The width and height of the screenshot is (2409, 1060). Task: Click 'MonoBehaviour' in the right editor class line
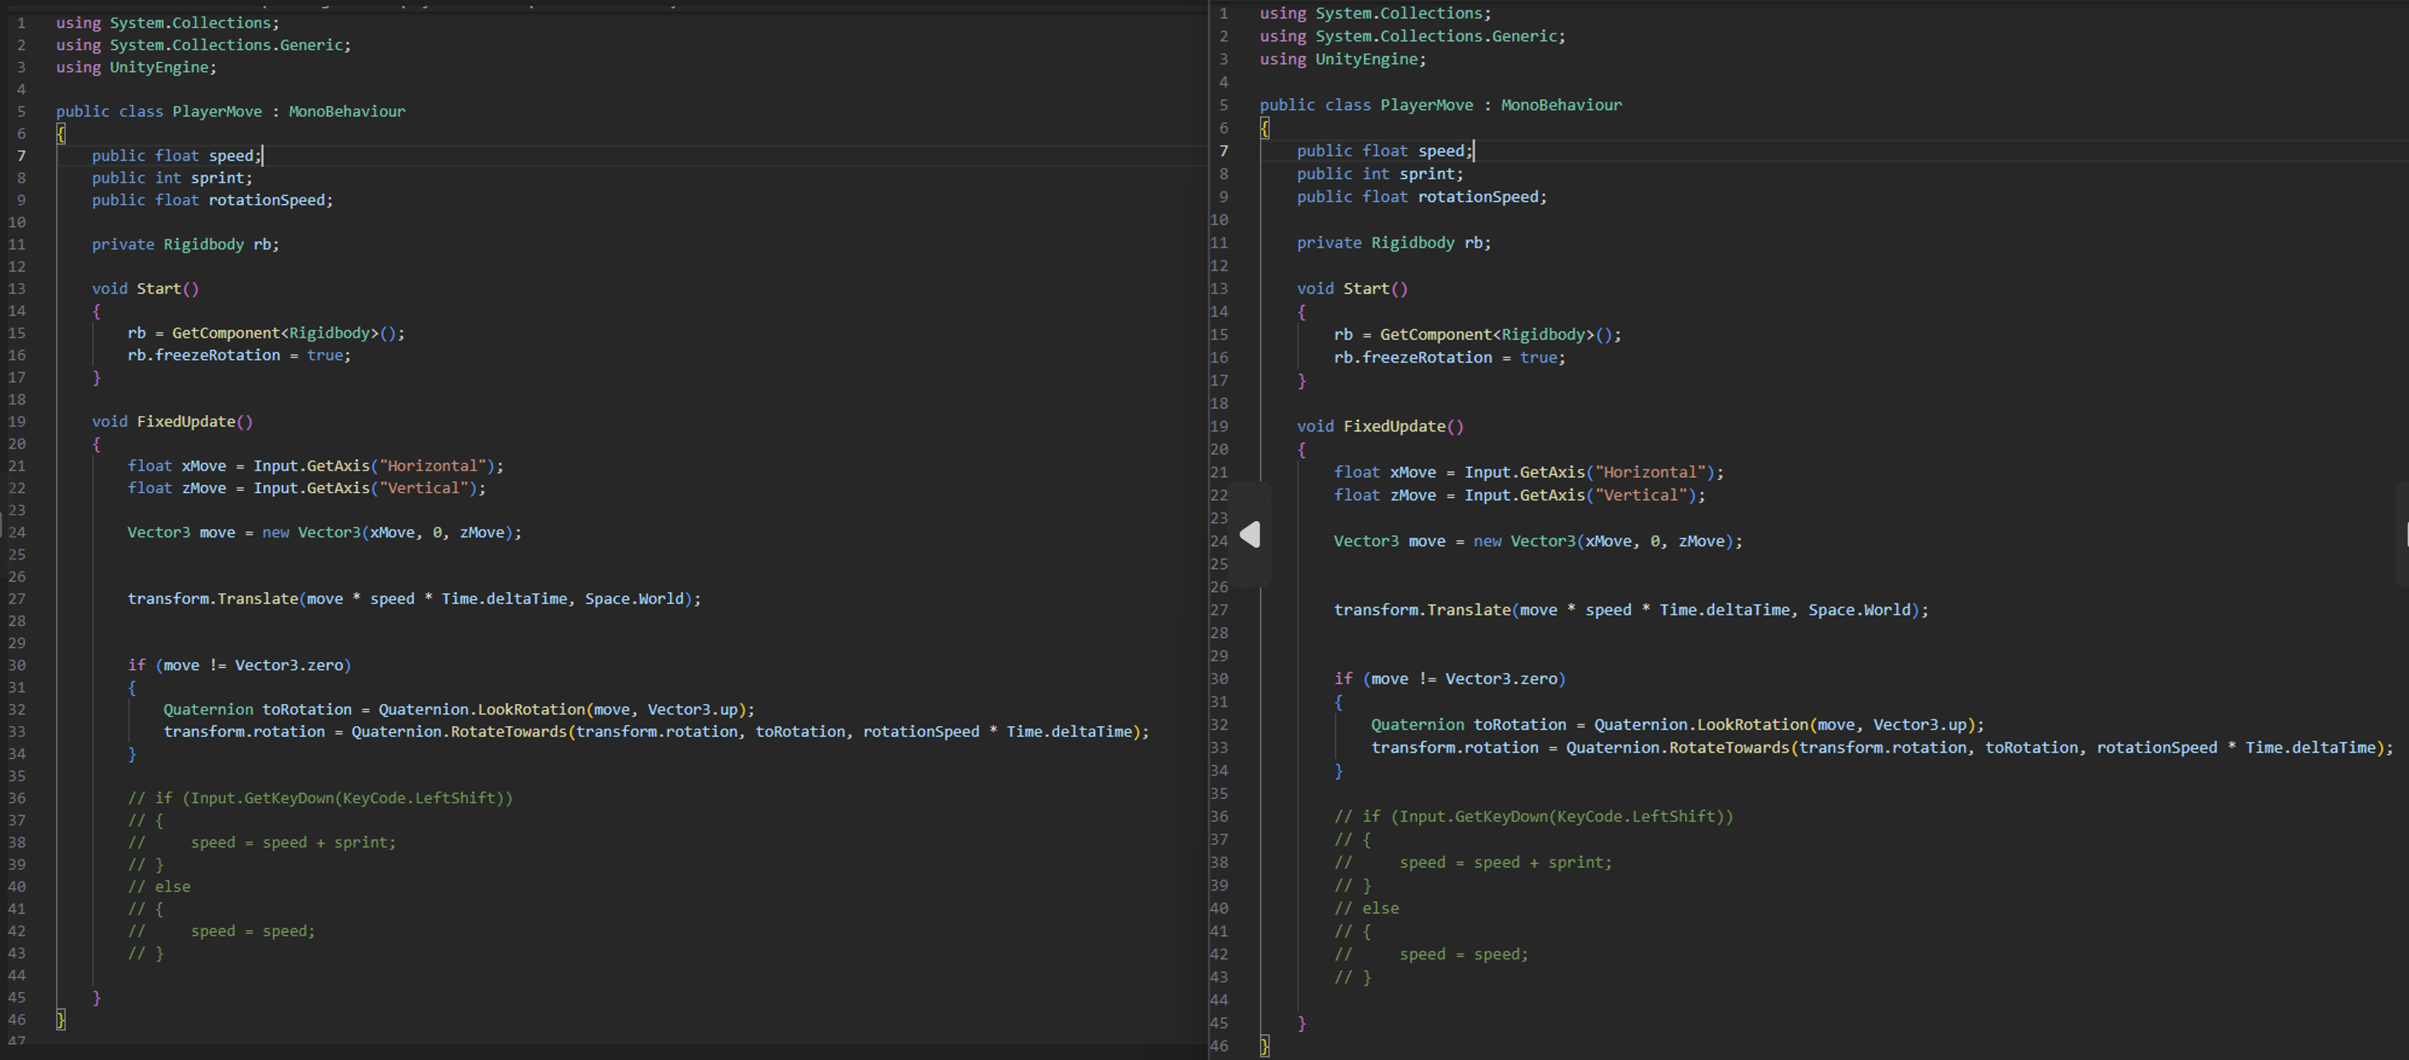pyautogui.click(x=1561, y=105)
